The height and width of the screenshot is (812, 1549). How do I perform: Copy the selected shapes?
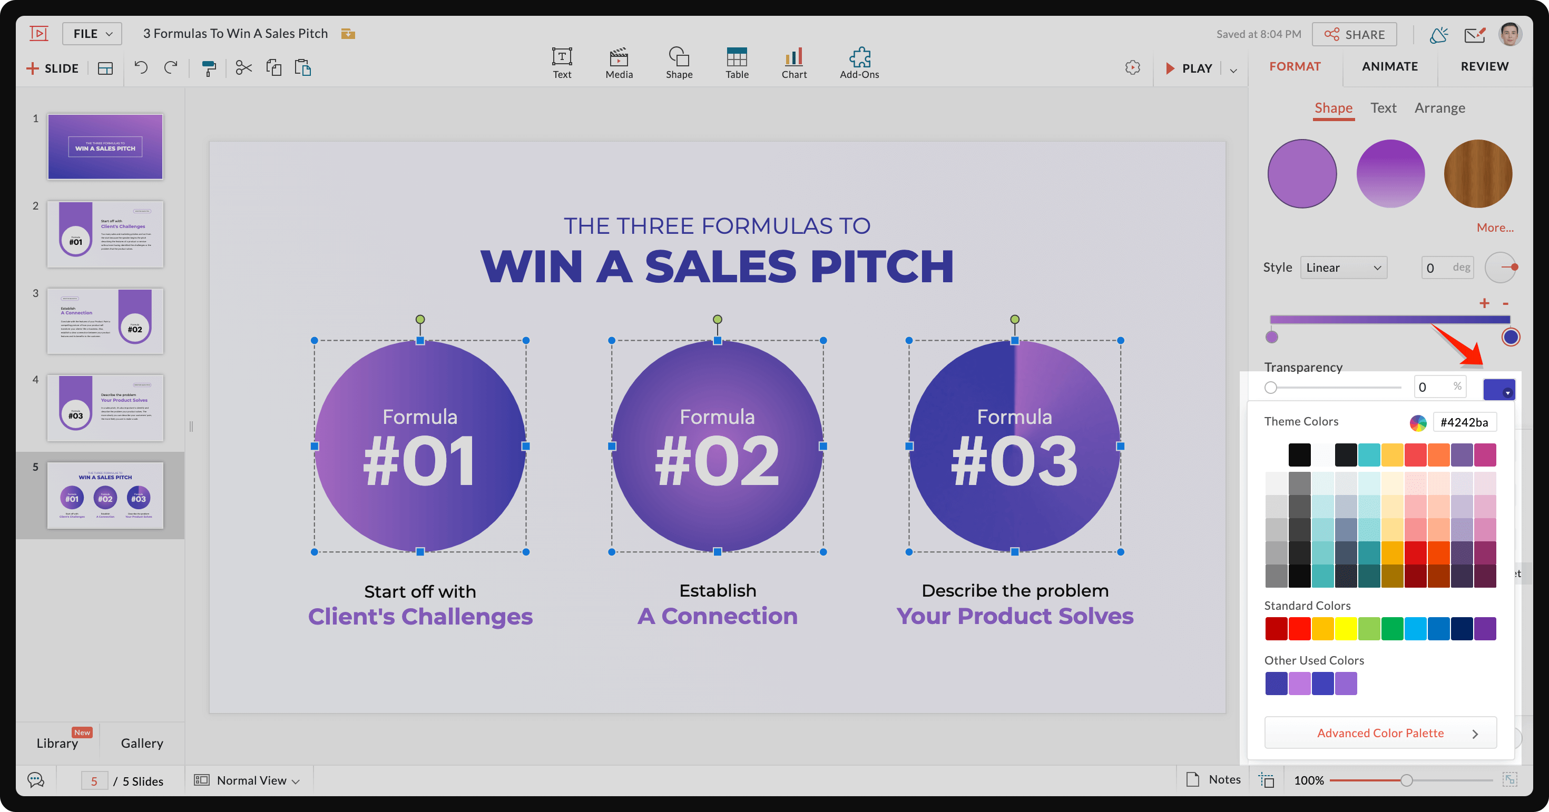point(273,68)
